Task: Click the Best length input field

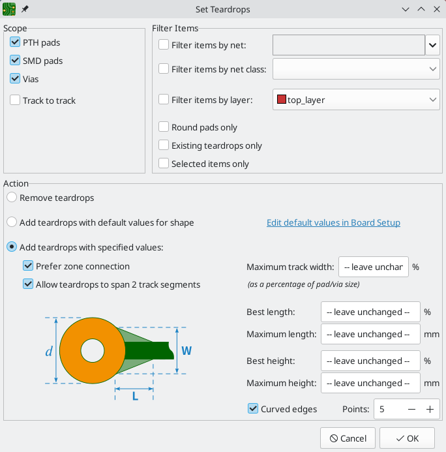Action: pyautogui.click(x=370, y=312)
